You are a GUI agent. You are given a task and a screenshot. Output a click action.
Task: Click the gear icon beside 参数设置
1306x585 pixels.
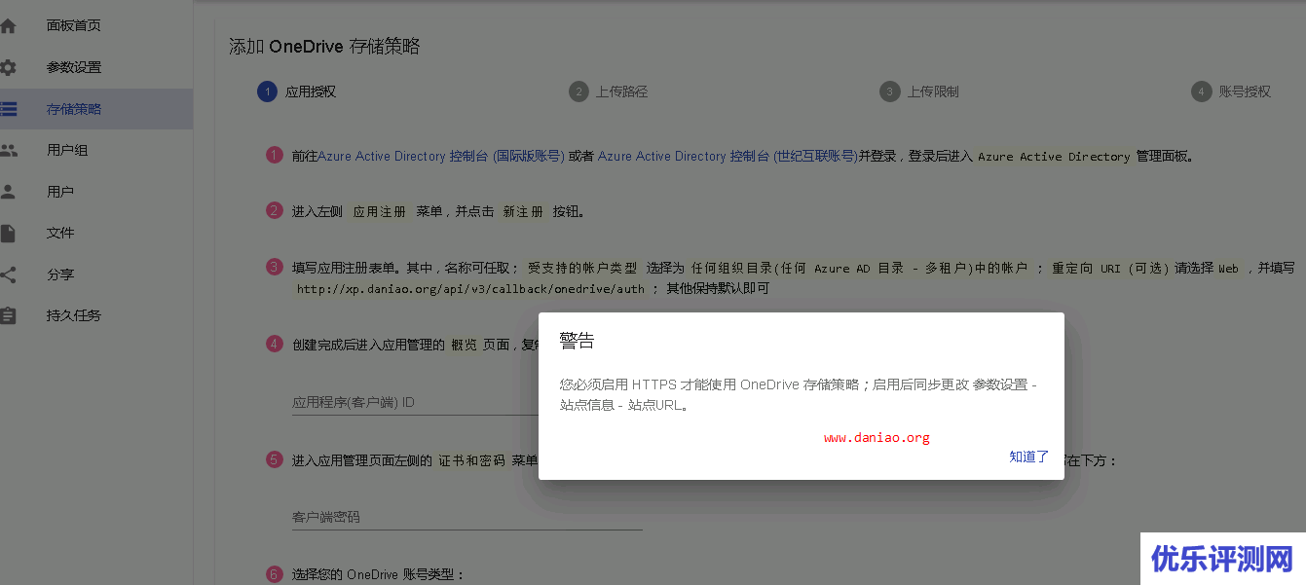pyautogui.click(x=8, y=68)
